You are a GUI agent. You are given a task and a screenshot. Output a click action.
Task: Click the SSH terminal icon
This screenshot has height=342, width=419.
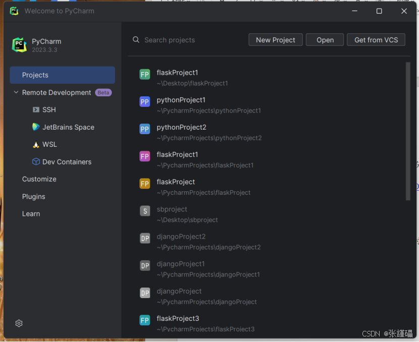[x=36, y=110]
